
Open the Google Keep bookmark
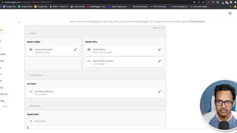[41, 7]
